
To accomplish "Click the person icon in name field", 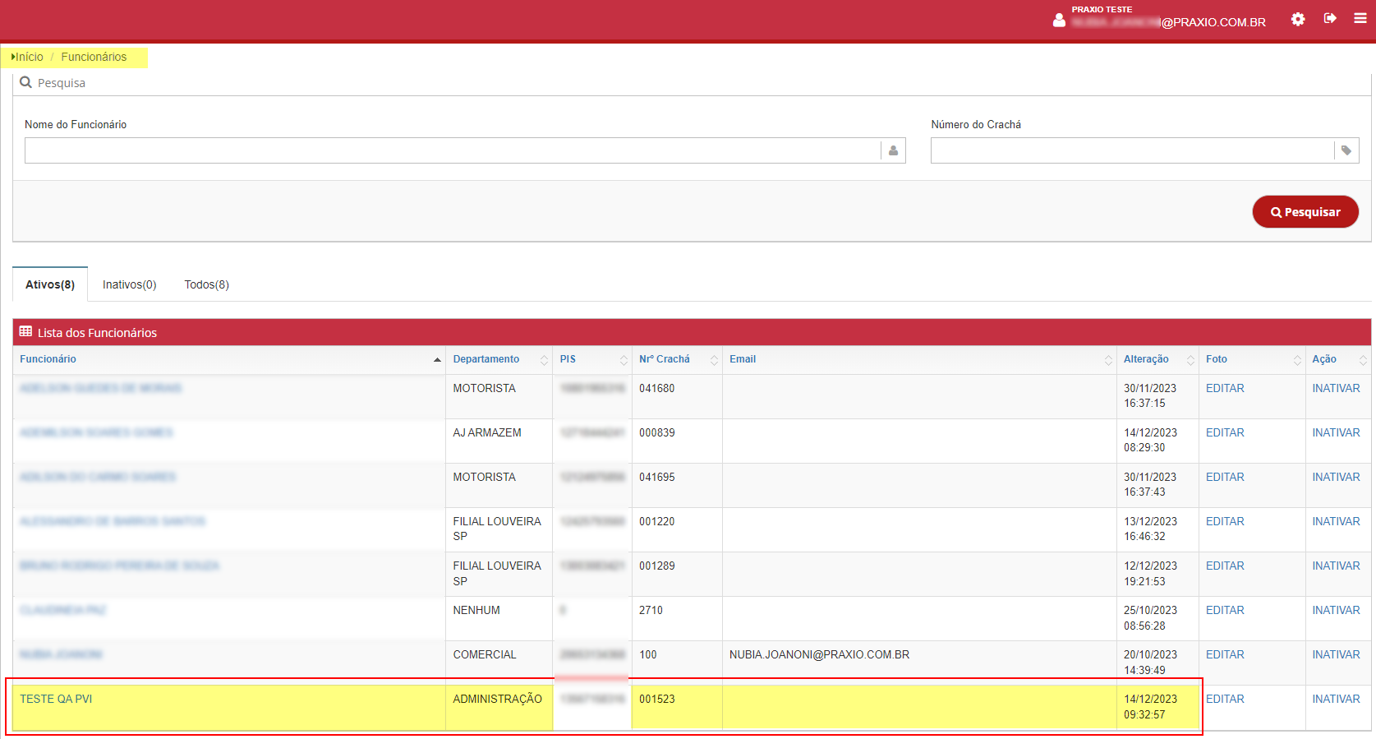I will [x=893, y=150].
